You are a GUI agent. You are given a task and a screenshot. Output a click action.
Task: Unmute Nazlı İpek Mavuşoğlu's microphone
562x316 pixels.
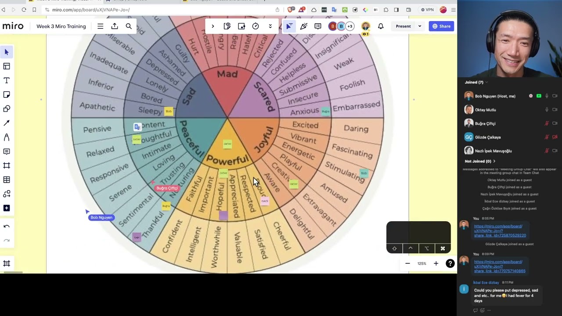(547, 151)
